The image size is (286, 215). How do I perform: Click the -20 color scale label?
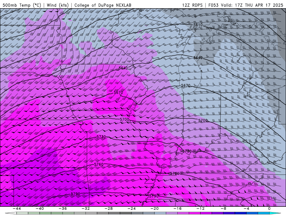(154, 209)
